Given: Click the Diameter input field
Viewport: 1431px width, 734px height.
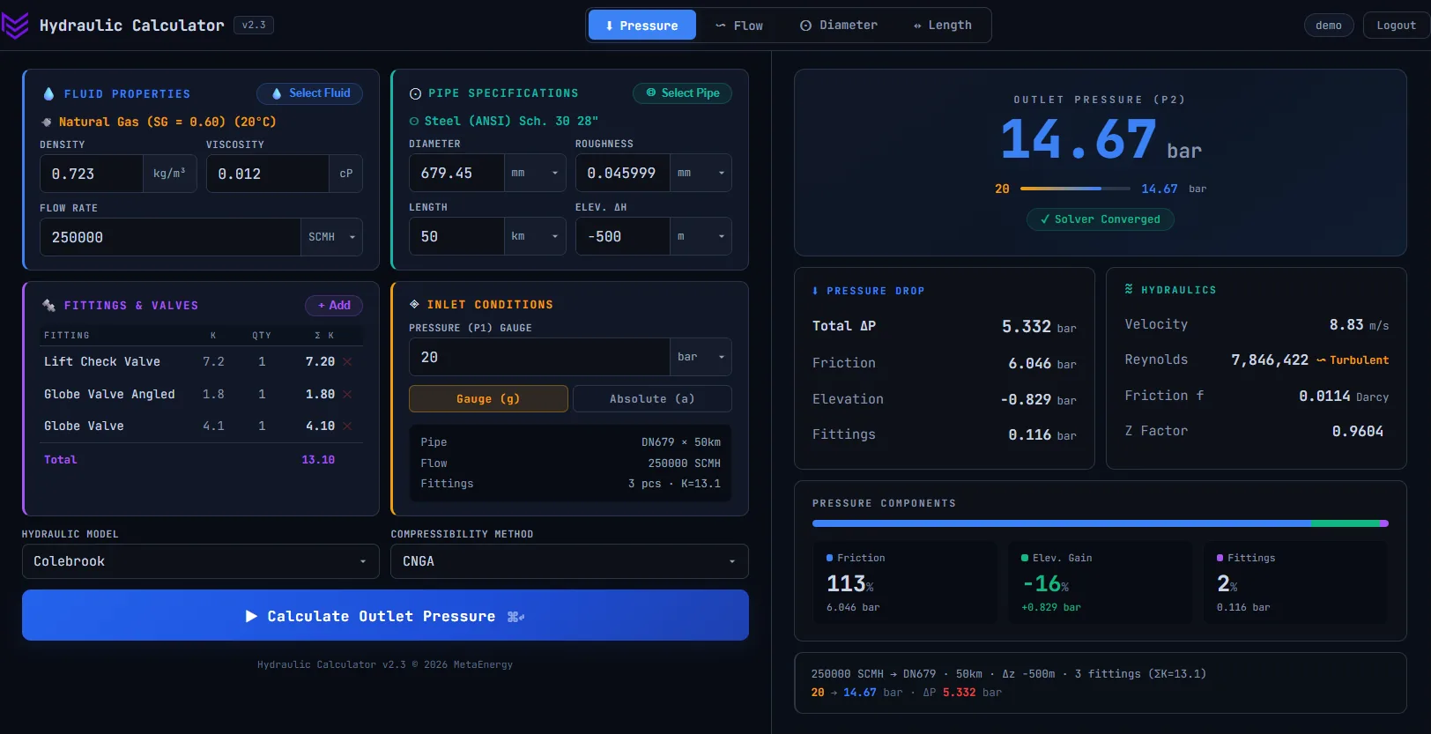Looking at the screenshot, I should point(456,174).
